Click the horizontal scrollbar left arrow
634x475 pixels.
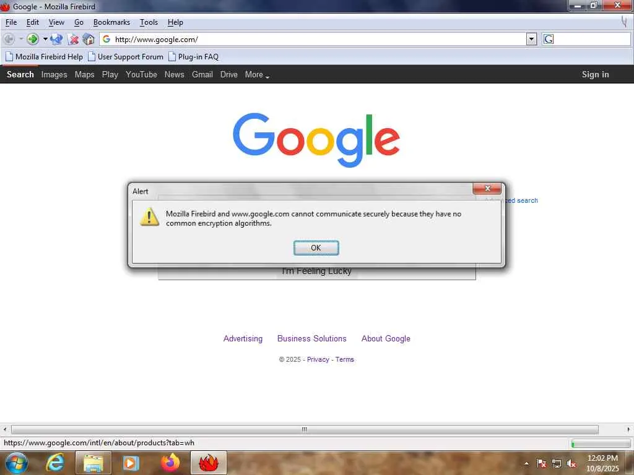(4, 429)
